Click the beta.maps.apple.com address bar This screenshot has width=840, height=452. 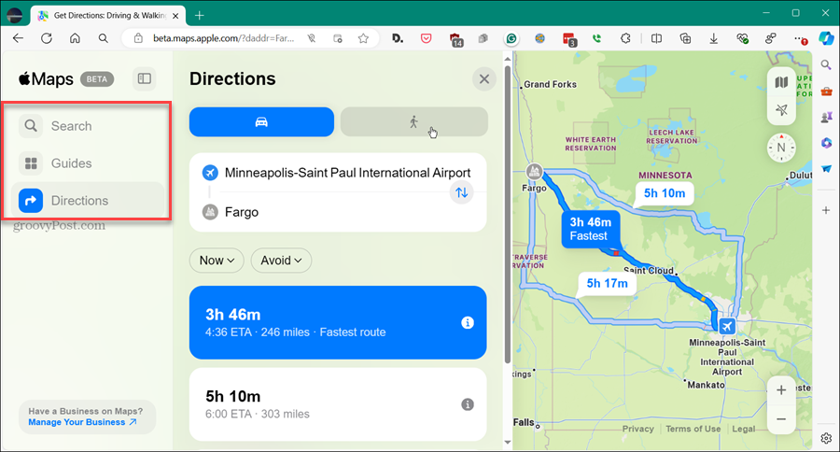tap(223, 38)
